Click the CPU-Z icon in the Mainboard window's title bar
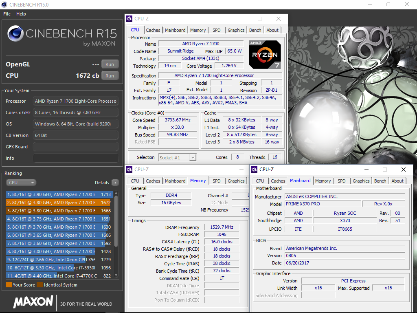This screenshot has height=313, width=417. coord(254,169)
